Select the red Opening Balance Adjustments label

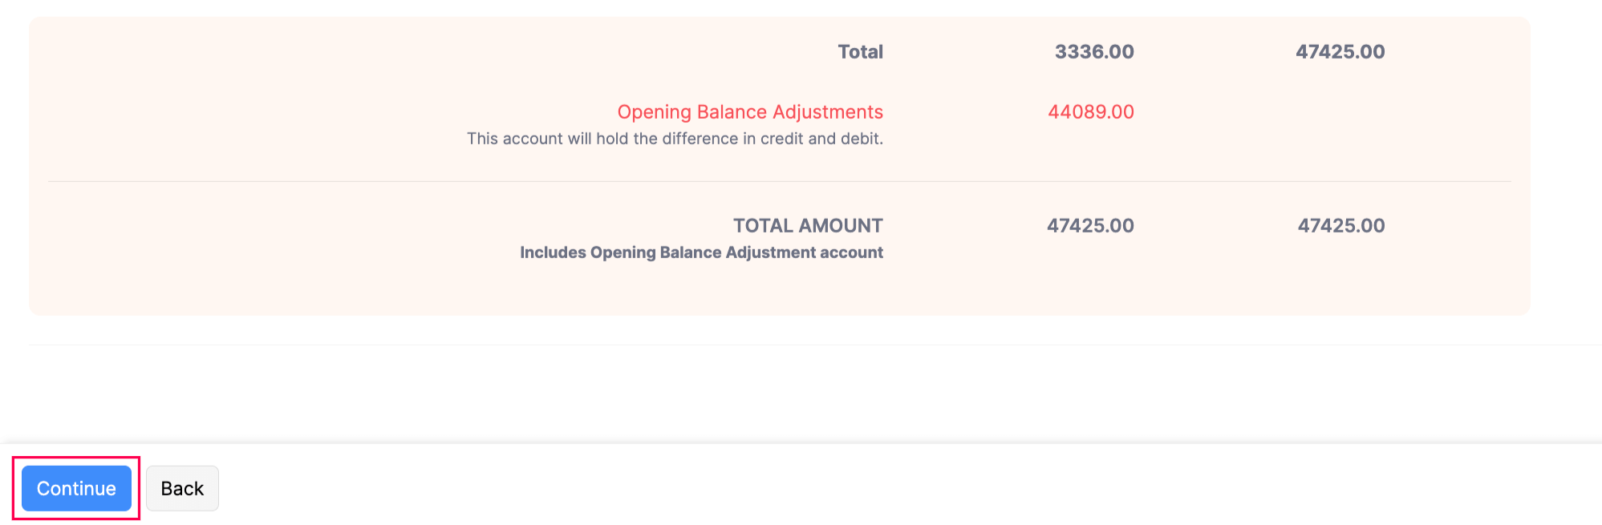(x=749, y=112)
